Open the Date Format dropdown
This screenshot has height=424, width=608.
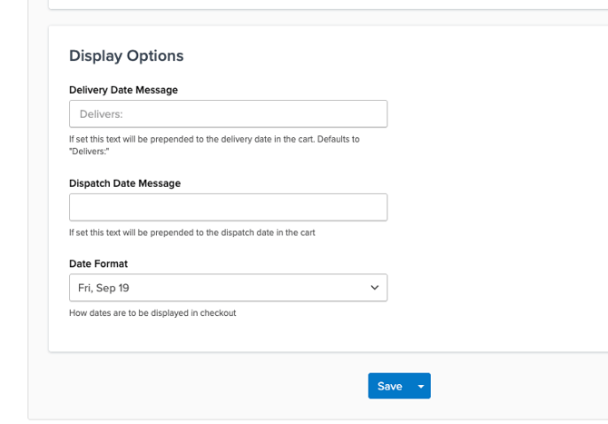pyautogui.click(x=228, y=288)
